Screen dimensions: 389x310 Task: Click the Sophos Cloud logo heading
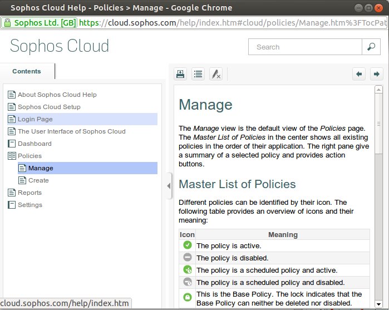point(60,46)
